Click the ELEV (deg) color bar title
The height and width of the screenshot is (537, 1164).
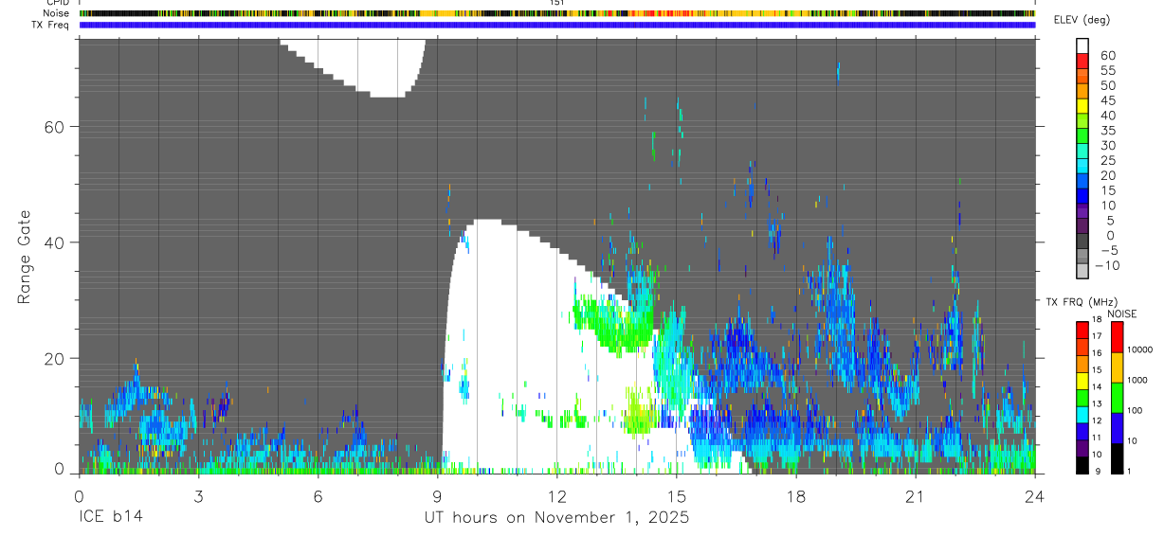[1082, 20]
